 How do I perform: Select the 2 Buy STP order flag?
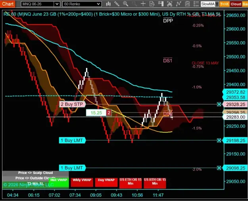[72, 104]
